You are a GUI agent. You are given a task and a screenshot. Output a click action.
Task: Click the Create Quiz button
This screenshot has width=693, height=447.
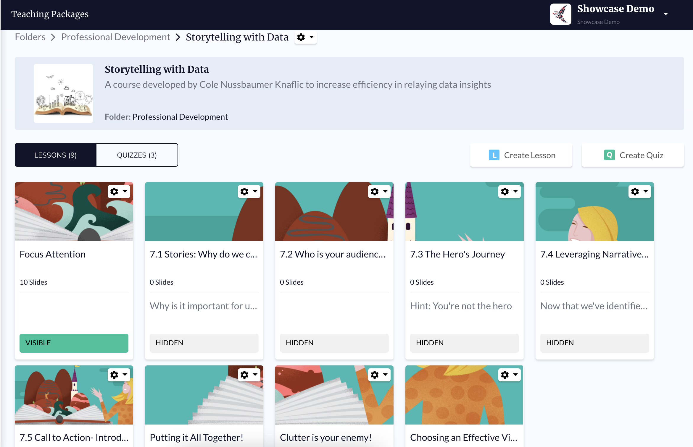click(x=633, y=155)
